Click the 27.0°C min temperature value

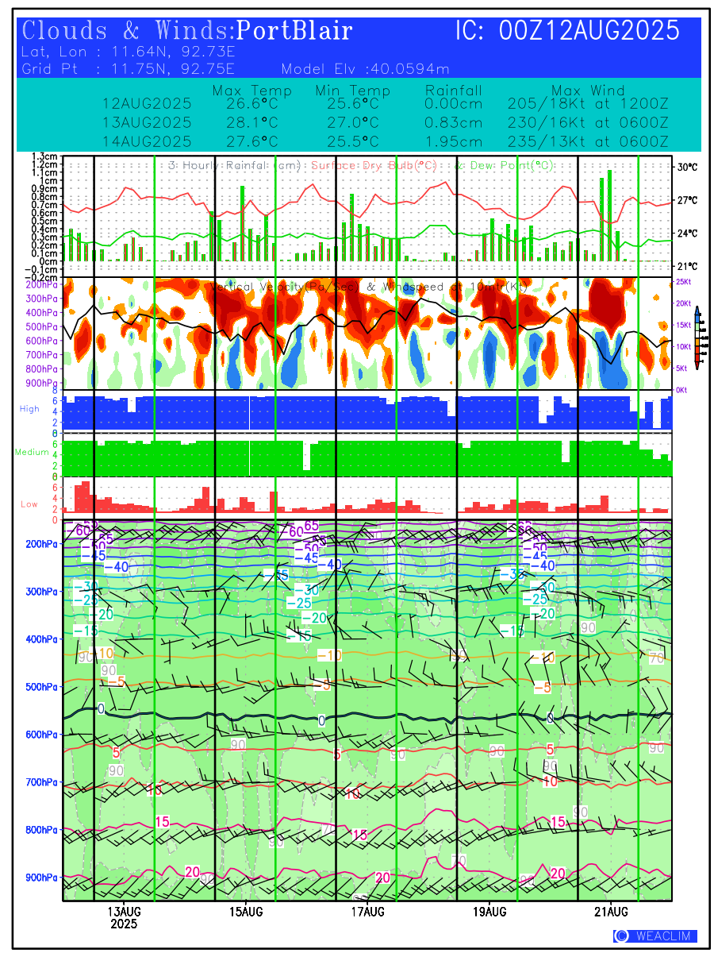352,122
